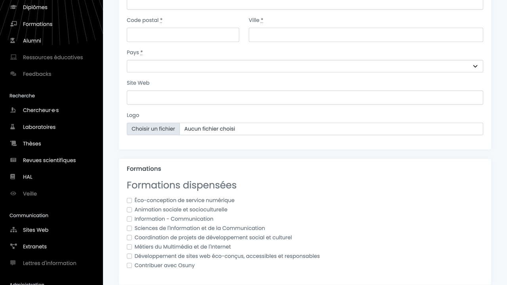Viewport: 507px width, 285px height.
Task: Open the Pays country dropdown
Action: (x=305, y=66)
